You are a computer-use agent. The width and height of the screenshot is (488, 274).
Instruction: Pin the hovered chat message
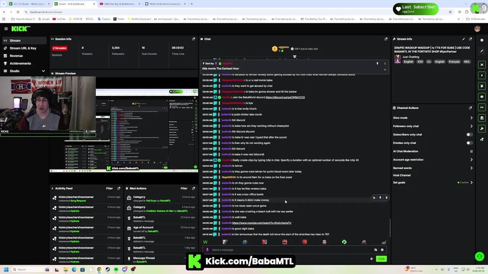pos(380,198)
